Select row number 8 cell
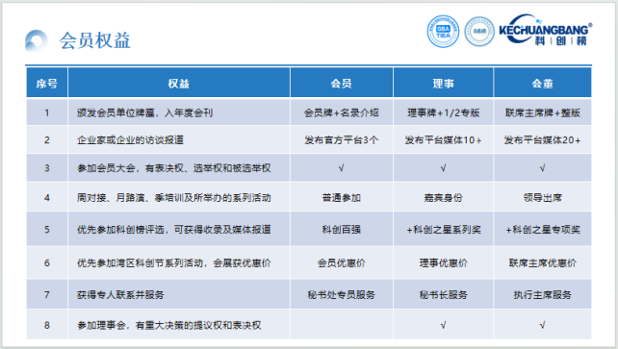 pyautogui.click(x=47, y=325)
